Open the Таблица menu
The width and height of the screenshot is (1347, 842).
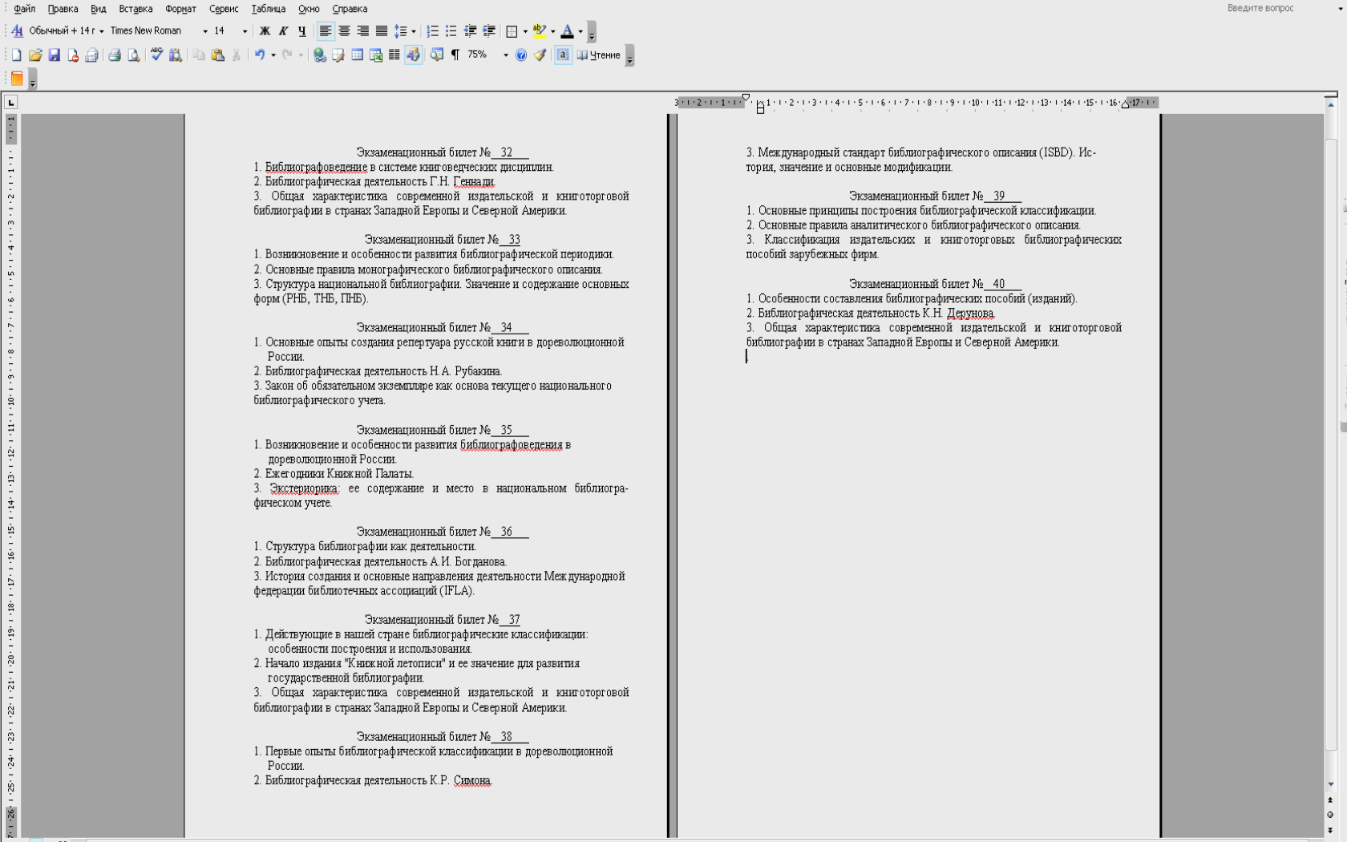(x=268, y=9)
